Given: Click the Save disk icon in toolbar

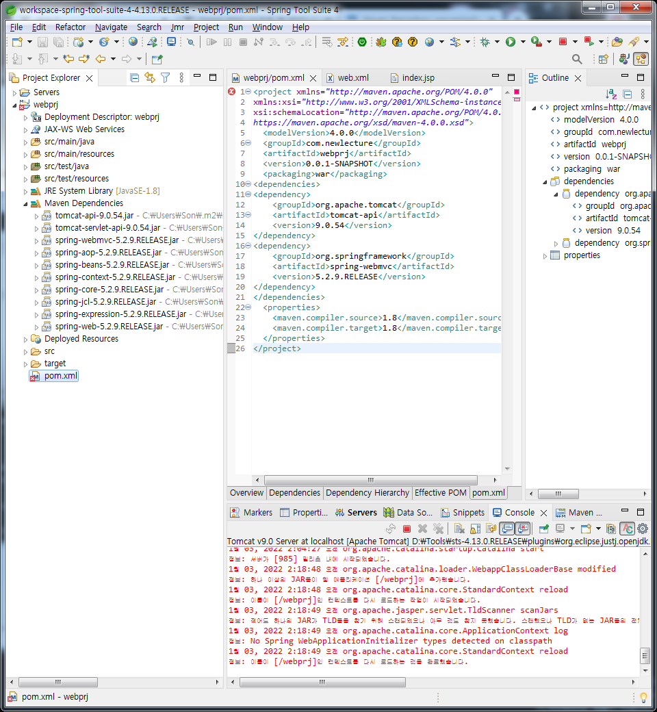Looking at the screenshot, I should coord(42,42).
